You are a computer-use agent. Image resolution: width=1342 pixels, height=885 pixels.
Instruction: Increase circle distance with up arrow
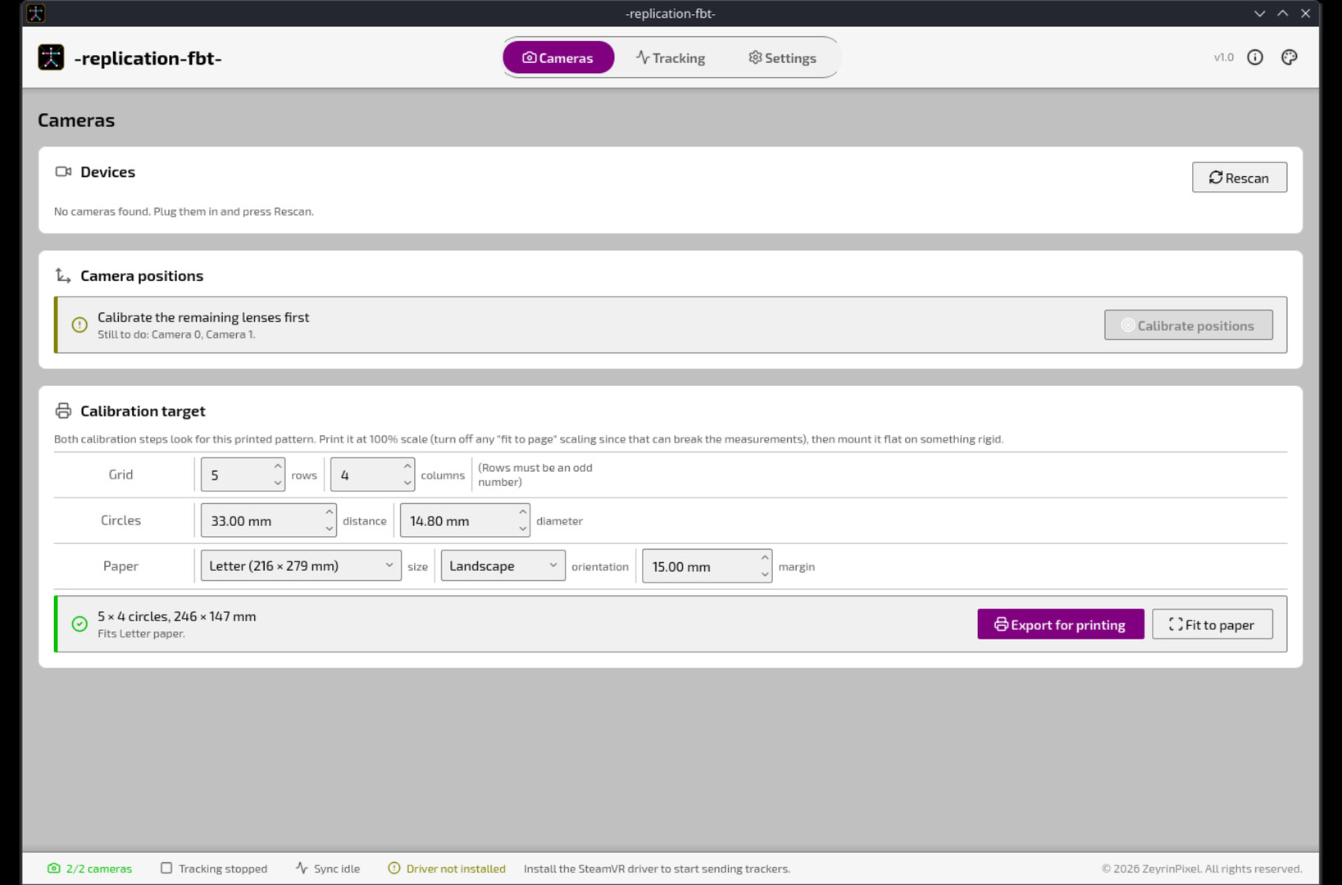coord(330,512)
